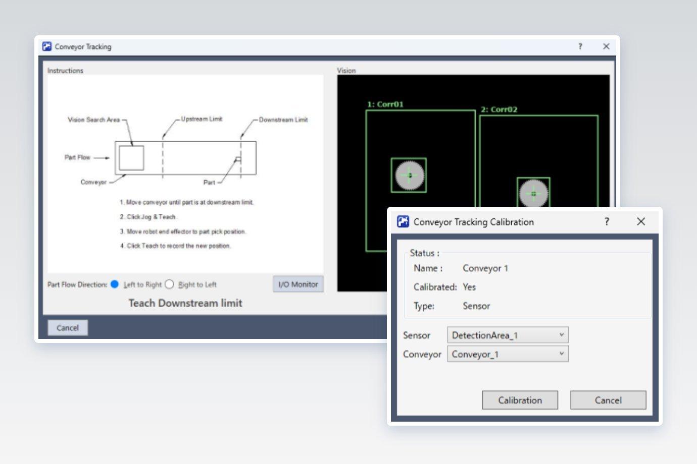This screenshot has height=464, width=697.
Task: Cancel the Conveyor Tracking wizard
Action: tap(68, 328)
